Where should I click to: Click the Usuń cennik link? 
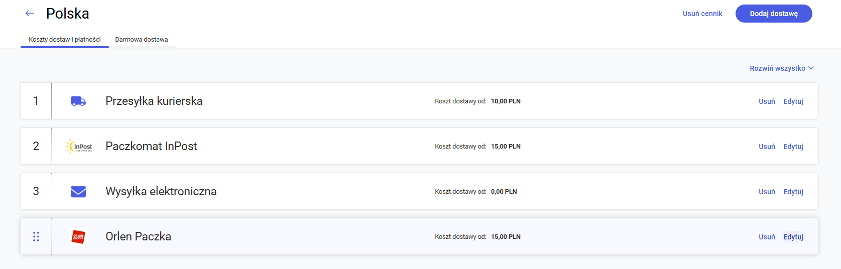[702, 14]
